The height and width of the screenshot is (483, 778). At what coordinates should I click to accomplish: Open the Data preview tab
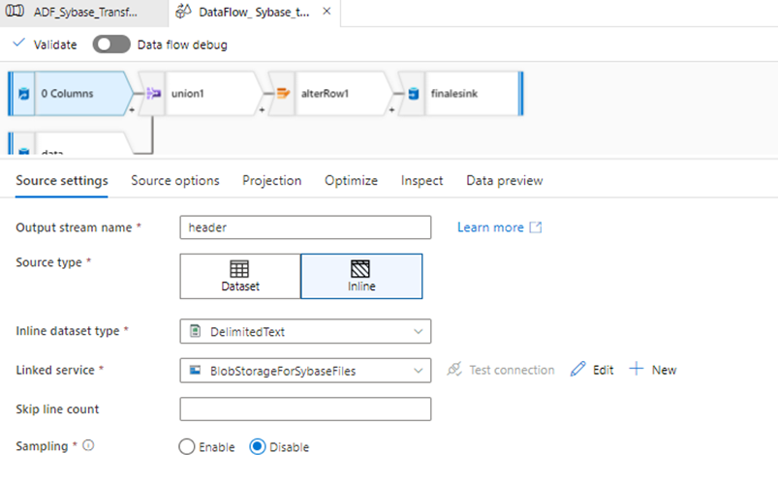point(504,180)
